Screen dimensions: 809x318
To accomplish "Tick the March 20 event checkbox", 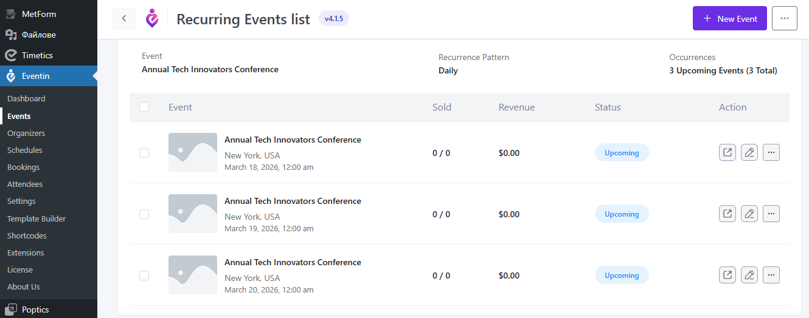I will click(144, 276).
